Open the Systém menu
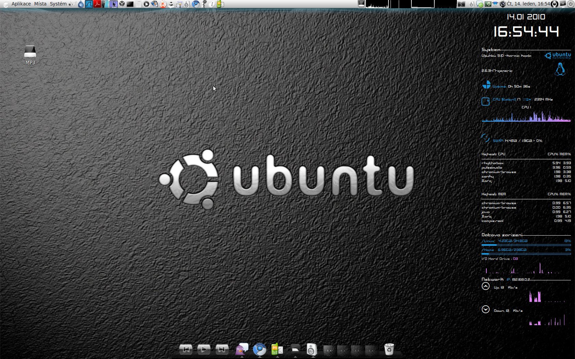 [58, 4]
